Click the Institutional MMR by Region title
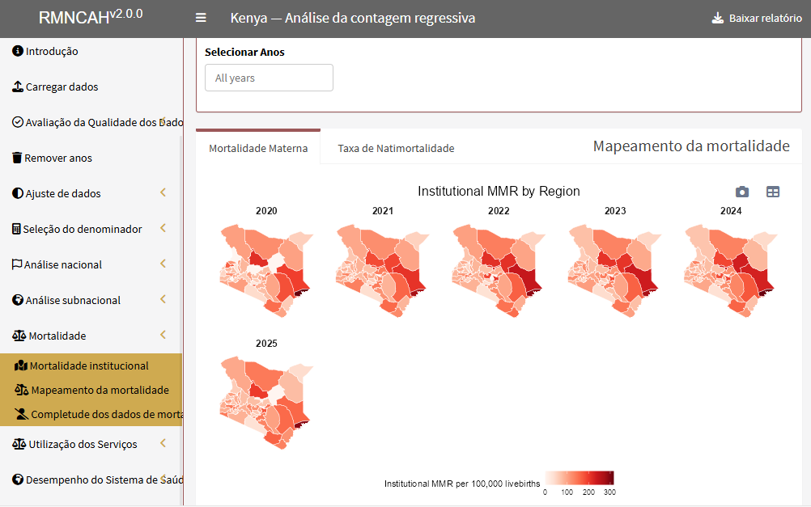 (x=499, y=191)
